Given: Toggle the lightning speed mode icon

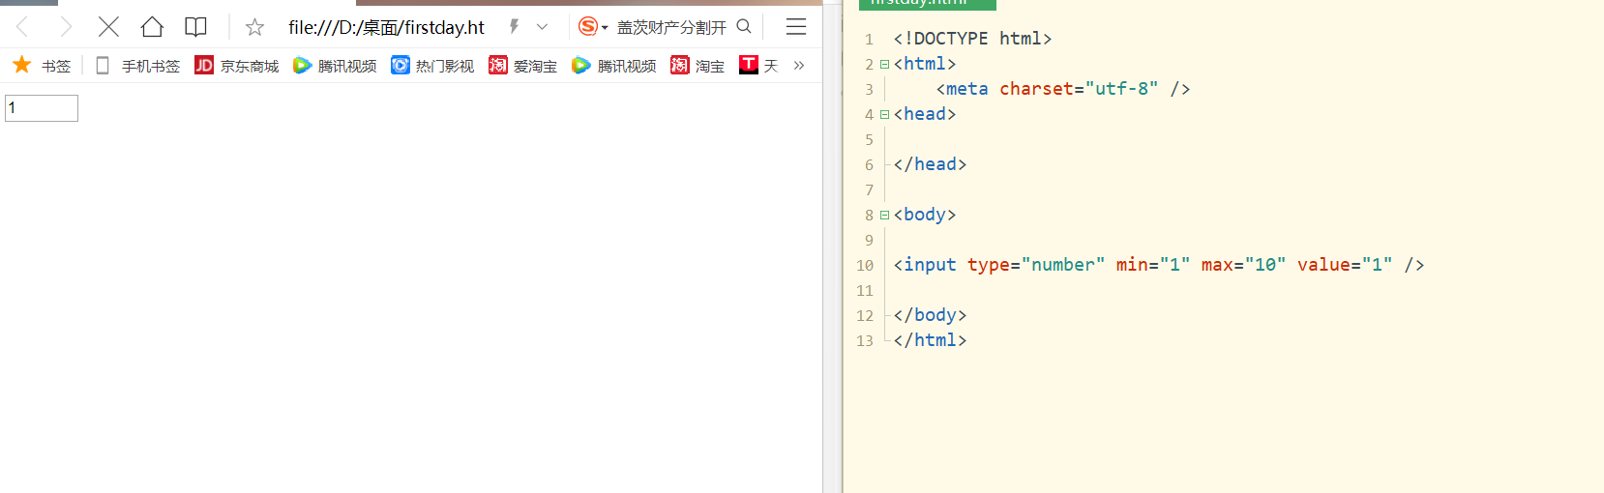Looking at the screenshot, I should click(515, 27).
